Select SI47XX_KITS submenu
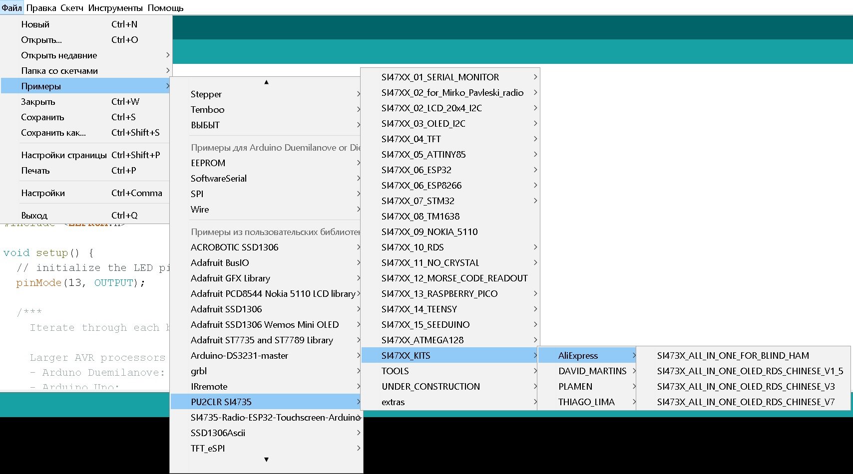 pos(450,356)
